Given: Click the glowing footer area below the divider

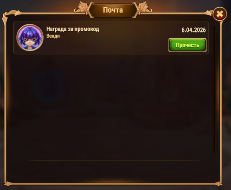Looking at the screenshot, I should [113, 172].
